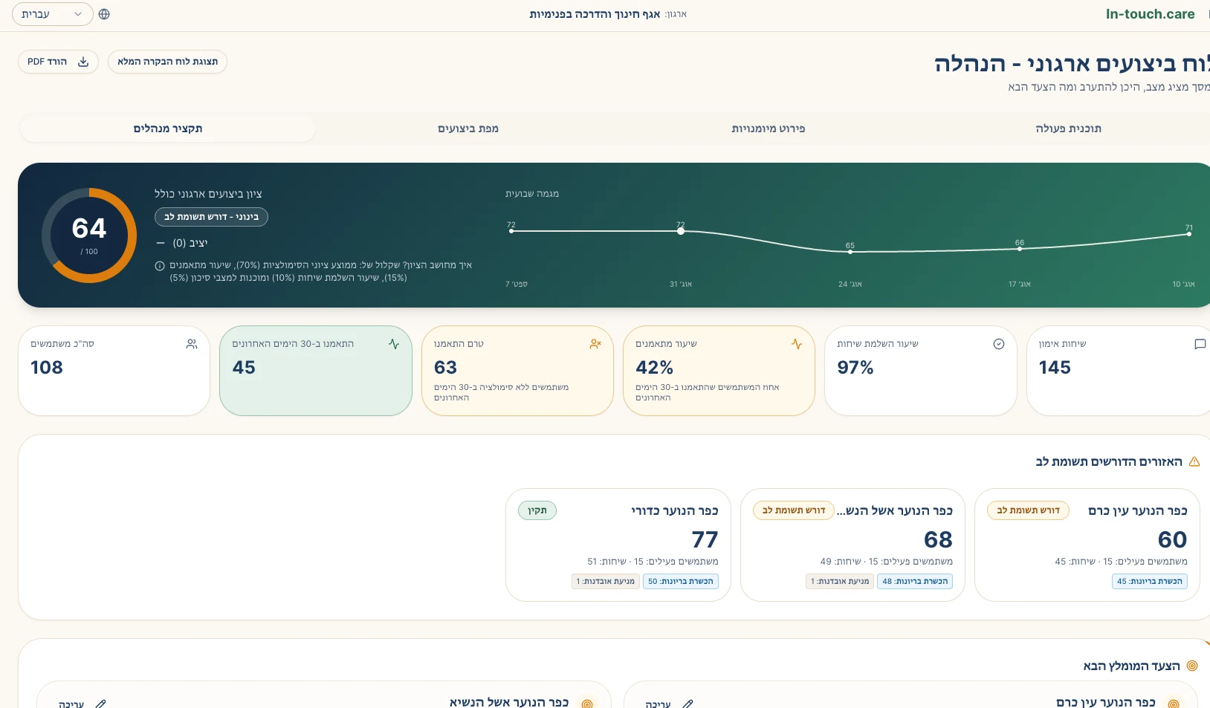
Task: Click the target icon beside אשל הנשיא recommendation
Action: coord(587,704)
